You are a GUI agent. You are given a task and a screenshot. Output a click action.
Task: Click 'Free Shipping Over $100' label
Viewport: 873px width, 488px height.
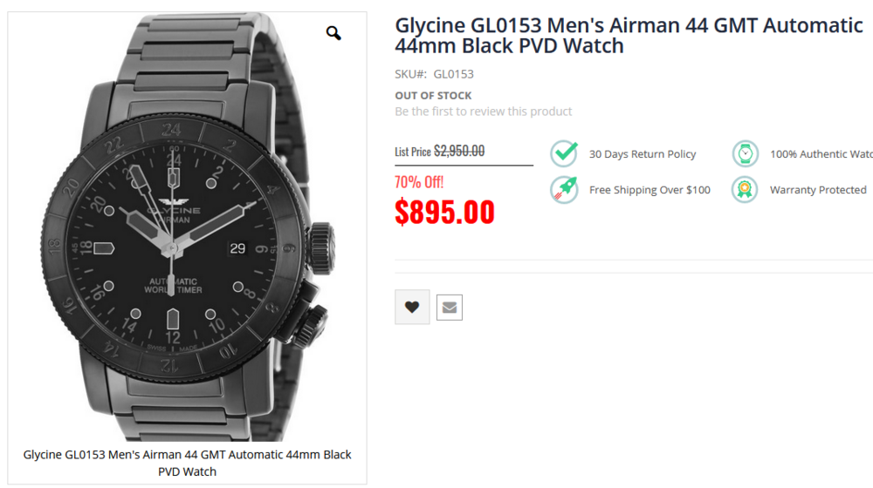(650, 190)
